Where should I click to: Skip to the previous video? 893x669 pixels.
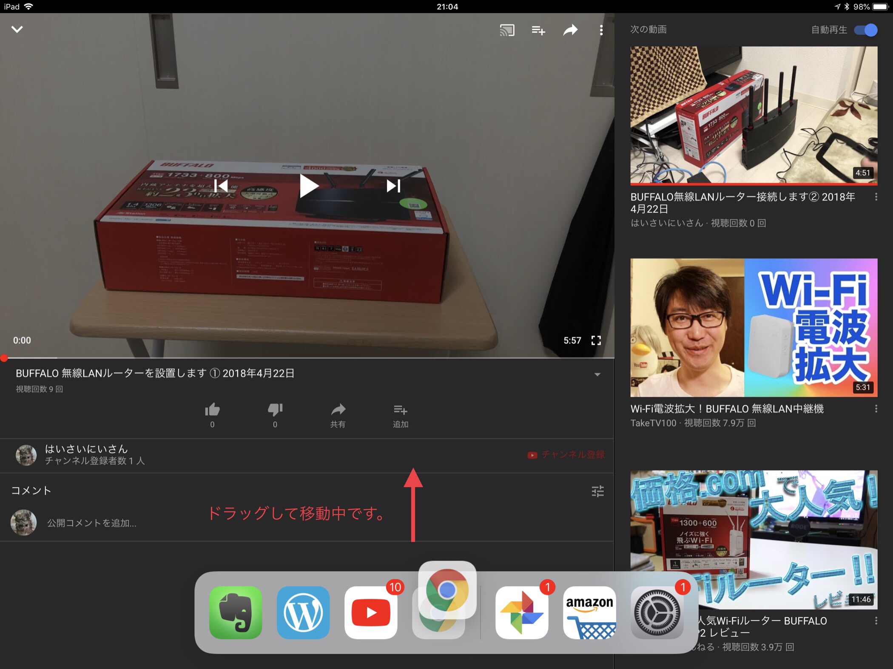(x=221, y=186)
